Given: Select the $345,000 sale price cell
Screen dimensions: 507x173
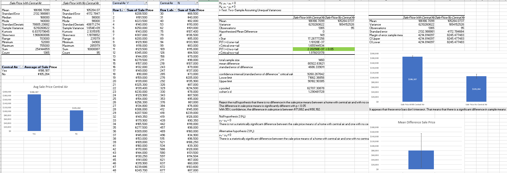Looking at the screenshot, I should click(x=141, y=53).
